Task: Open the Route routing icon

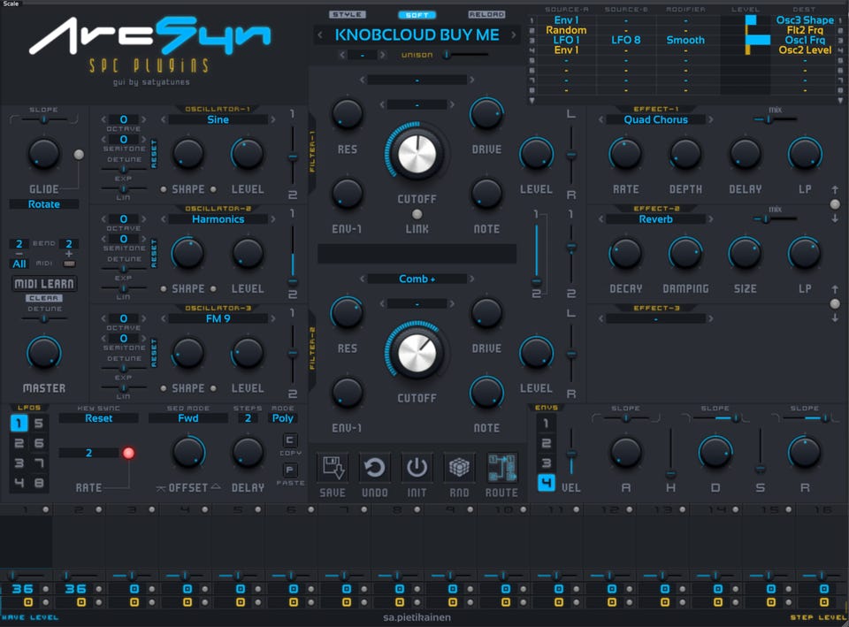Action: (502, 467)
